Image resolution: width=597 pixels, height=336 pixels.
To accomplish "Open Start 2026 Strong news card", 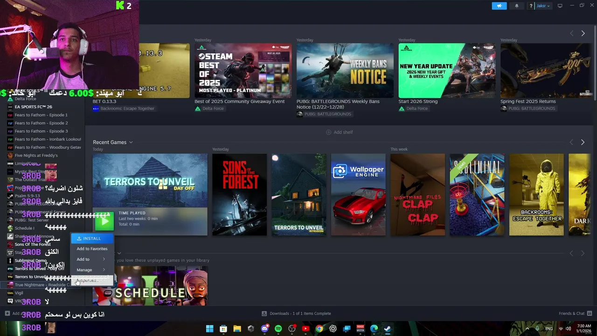I will tap(447, 70).
